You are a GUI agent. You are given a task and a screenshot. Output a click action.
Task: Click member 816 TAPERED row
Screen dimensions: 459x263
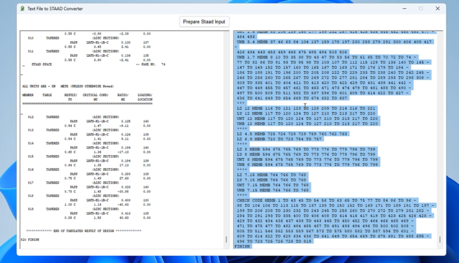click(74, 169)
